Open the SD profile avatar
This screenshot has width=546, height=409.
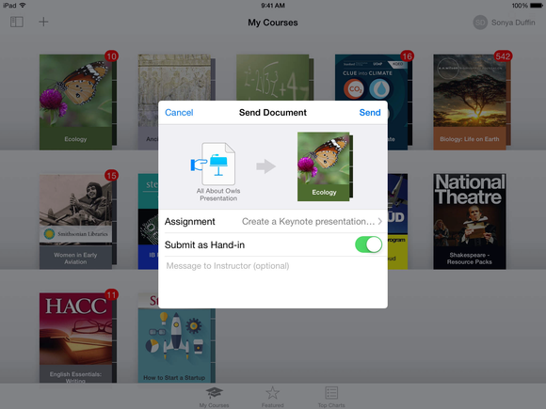tap(480, 23)
